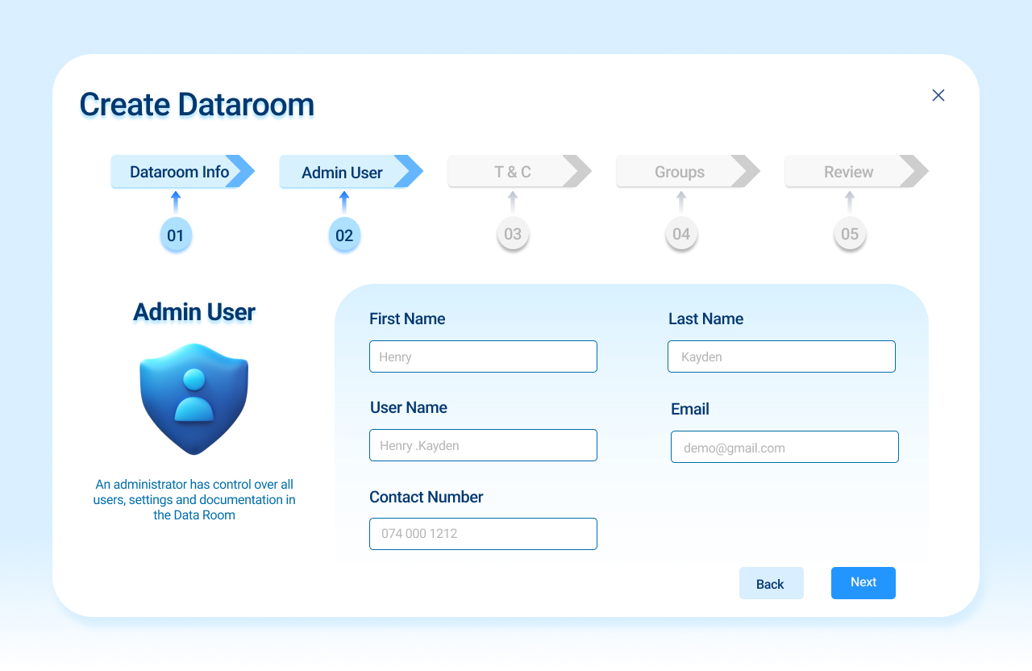Click step number 05 circle
1032x671 pixels.
(x=850, y=235)
